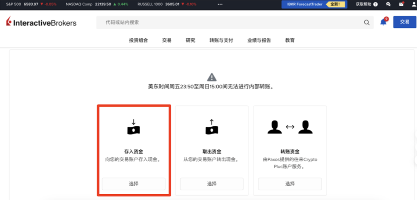Click the Interactive Brokers logo
The image size is (417, 200).
click(41, 23)
